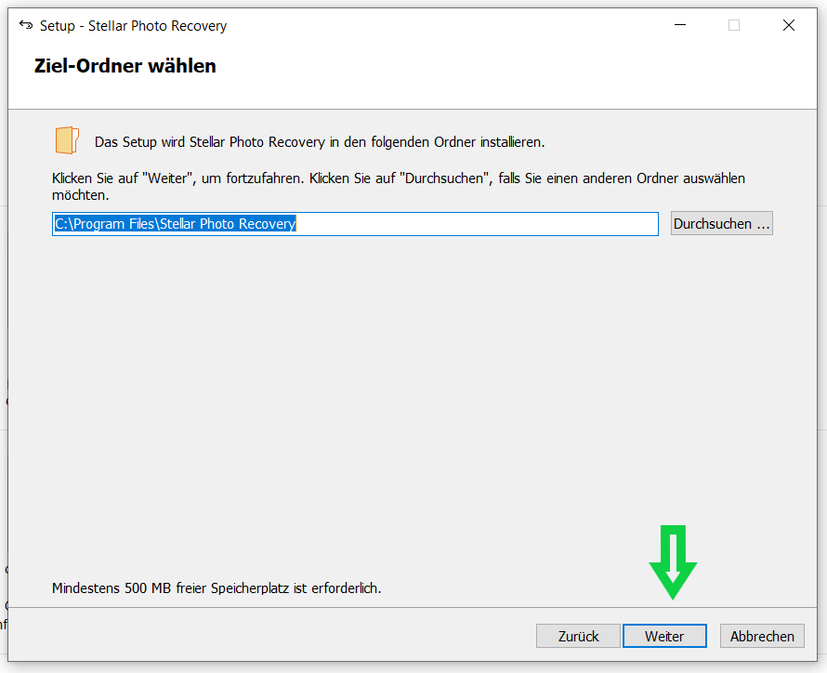Click the 'Setup - Stellar Photo Recovery' title text
Screen dimensions: 827x673
pyautogui.click(x=134, y=26)
